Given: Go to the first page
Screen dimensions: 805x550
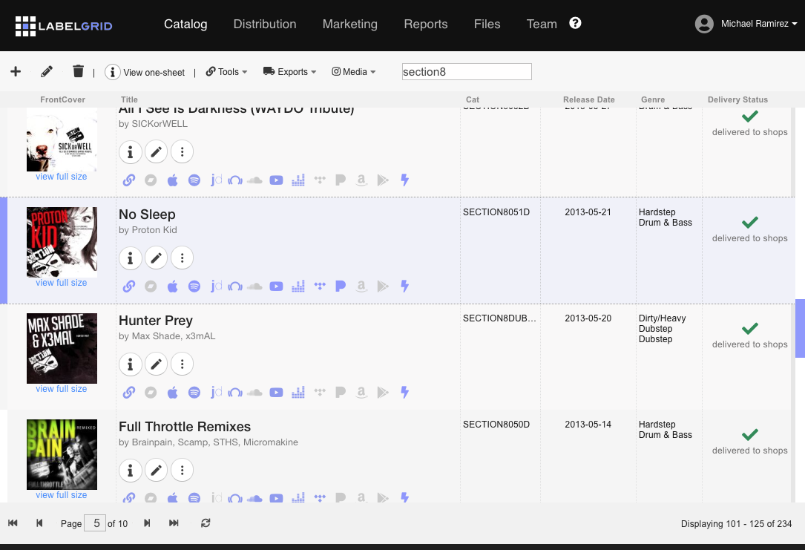Looking at the screenshot, I should click(x=13, y=523).
